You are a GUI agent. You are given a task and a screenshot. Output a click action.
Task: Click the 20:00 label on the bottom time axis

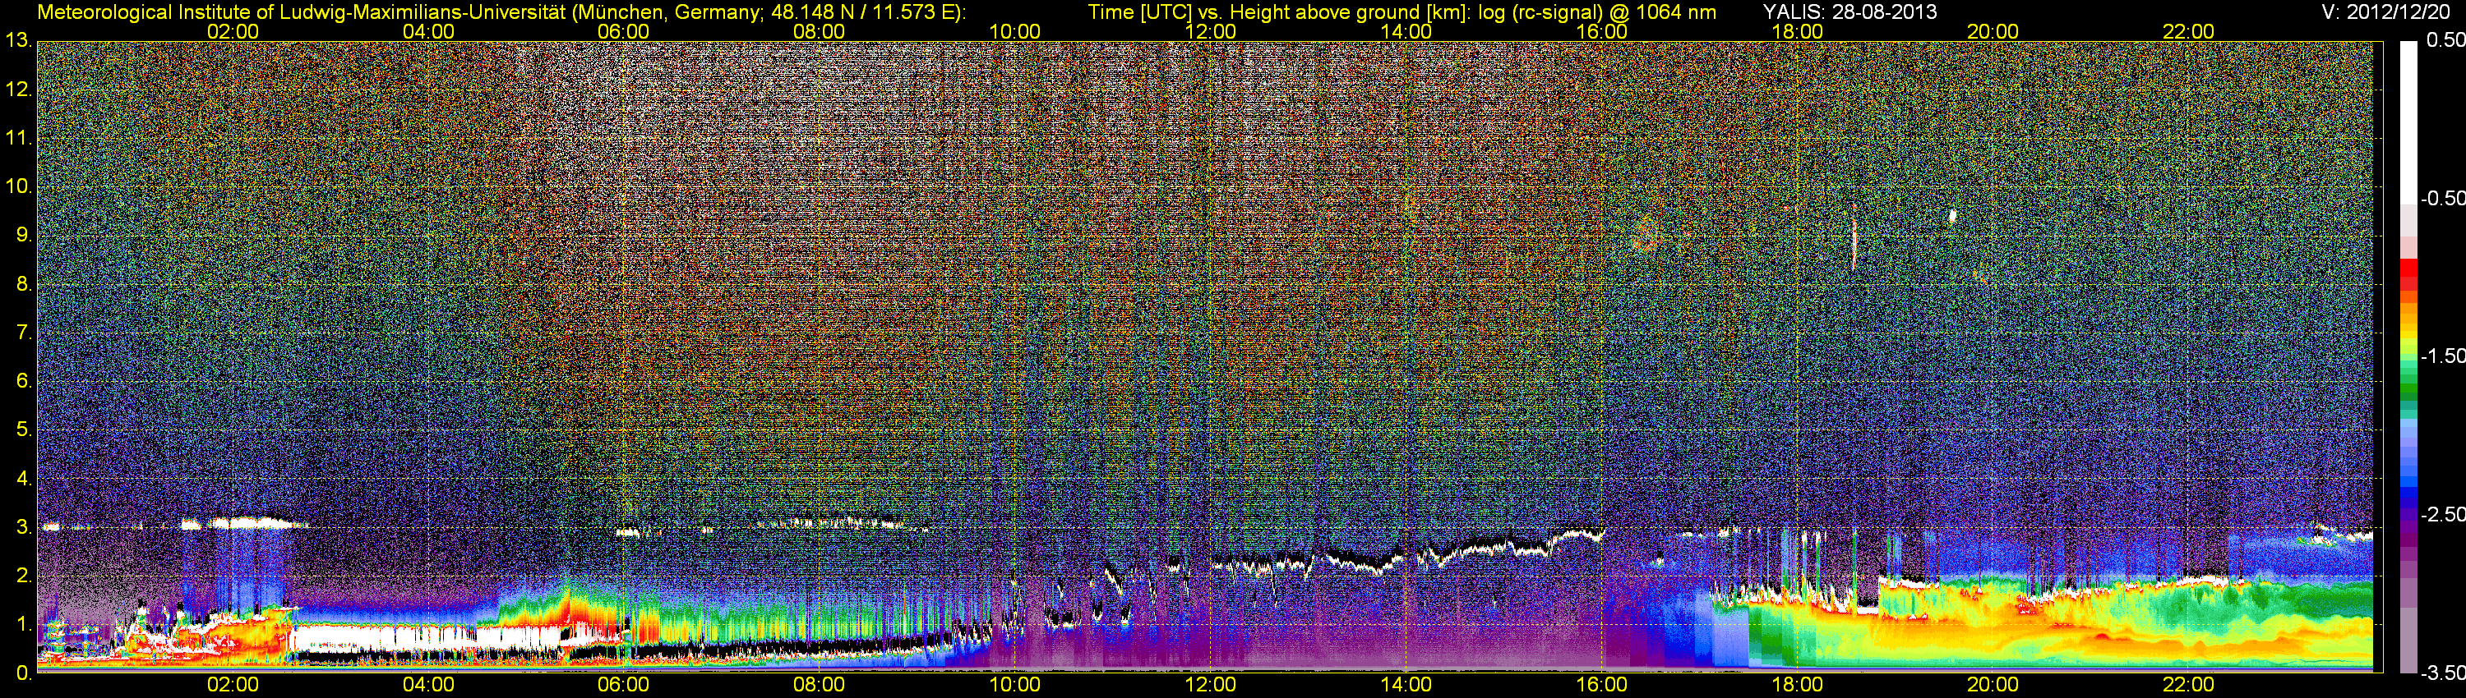(x=1993, y=685)
